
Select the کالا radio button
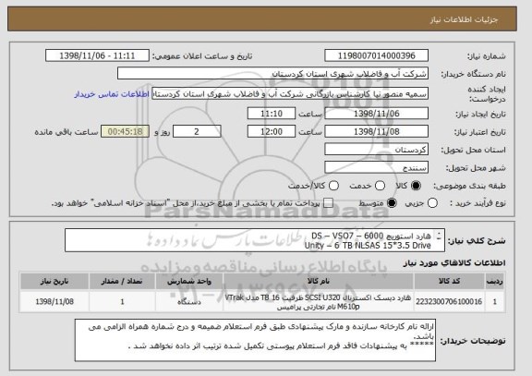coord(416,186)
